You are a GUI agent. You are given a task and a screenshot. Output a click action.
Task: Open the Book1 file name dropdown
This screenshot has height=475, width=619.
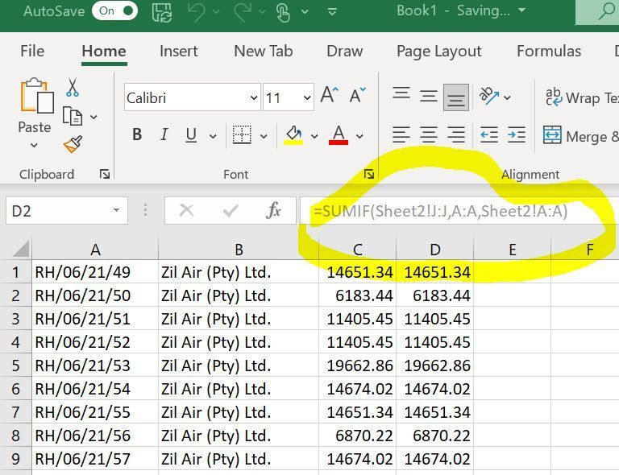(x=522, y=10)
